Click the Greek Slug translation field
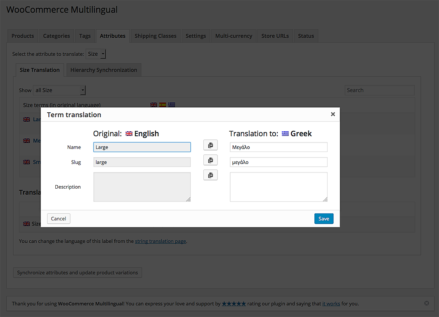The height and width of the screenshot is (317, 439). point(279,162)
